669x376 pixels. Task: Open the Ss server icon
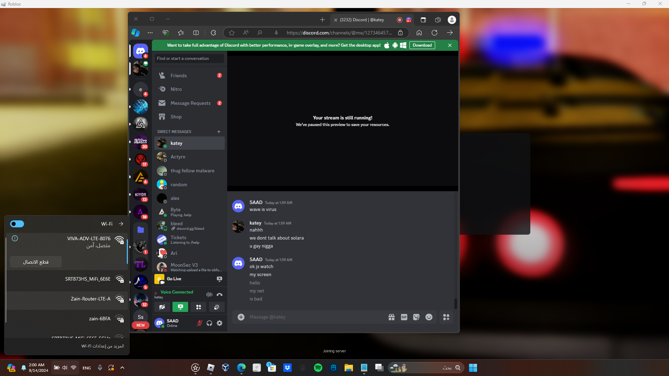point(140,317)
